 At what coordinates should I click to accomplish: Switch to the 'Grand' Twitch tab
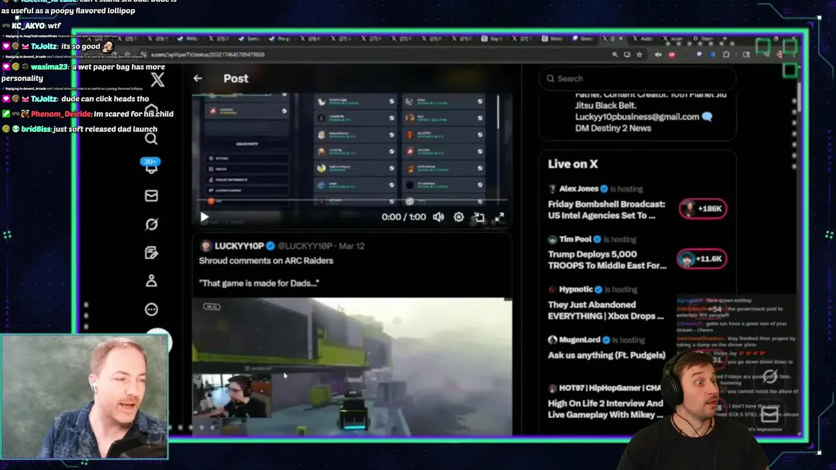pyautogui.click(x=584, y=39)
